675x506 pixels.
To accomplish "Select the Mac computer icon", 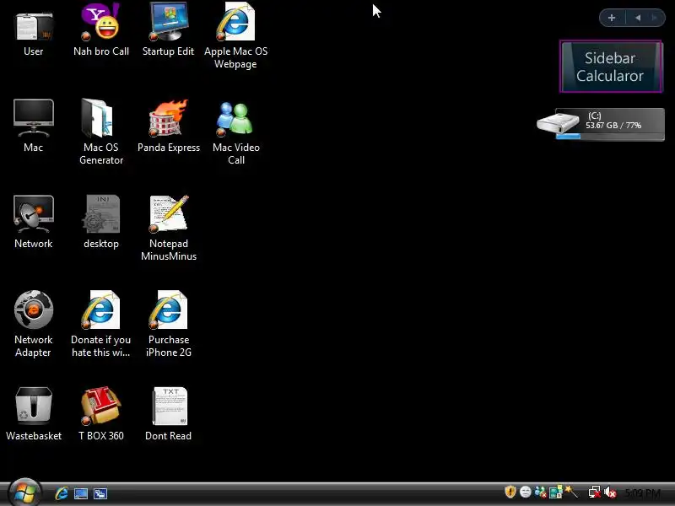I will 33,126.
